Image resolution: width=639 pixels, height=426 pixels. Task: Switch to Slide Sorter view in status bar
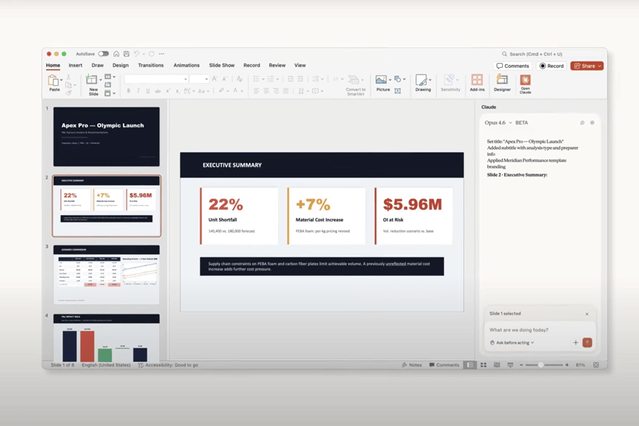(x=484, y=365)
